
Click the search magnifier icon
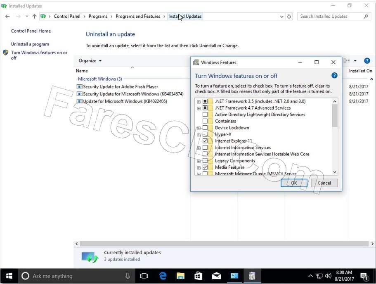(366, 17)
